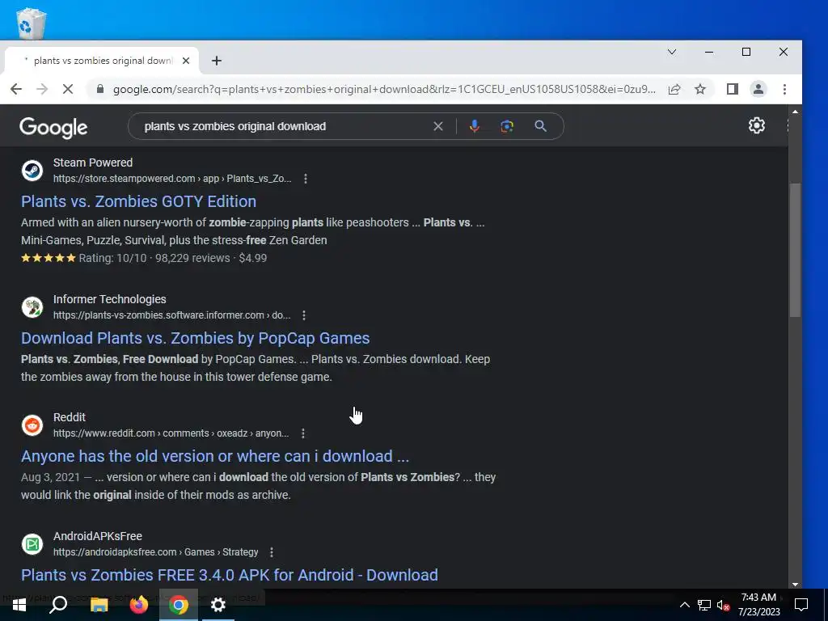Search by image with Google Lens

coord(507,126)
